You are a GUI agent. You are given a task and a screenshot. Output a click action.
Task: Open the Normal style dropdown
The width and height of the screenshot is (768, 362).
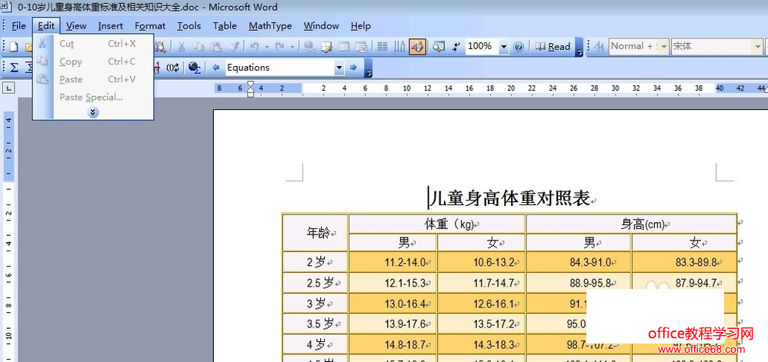664,47
